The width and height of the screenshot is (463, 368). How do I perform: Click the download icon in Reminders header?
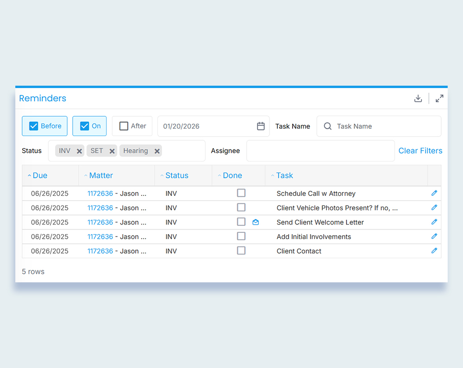[x=418, y=98]
